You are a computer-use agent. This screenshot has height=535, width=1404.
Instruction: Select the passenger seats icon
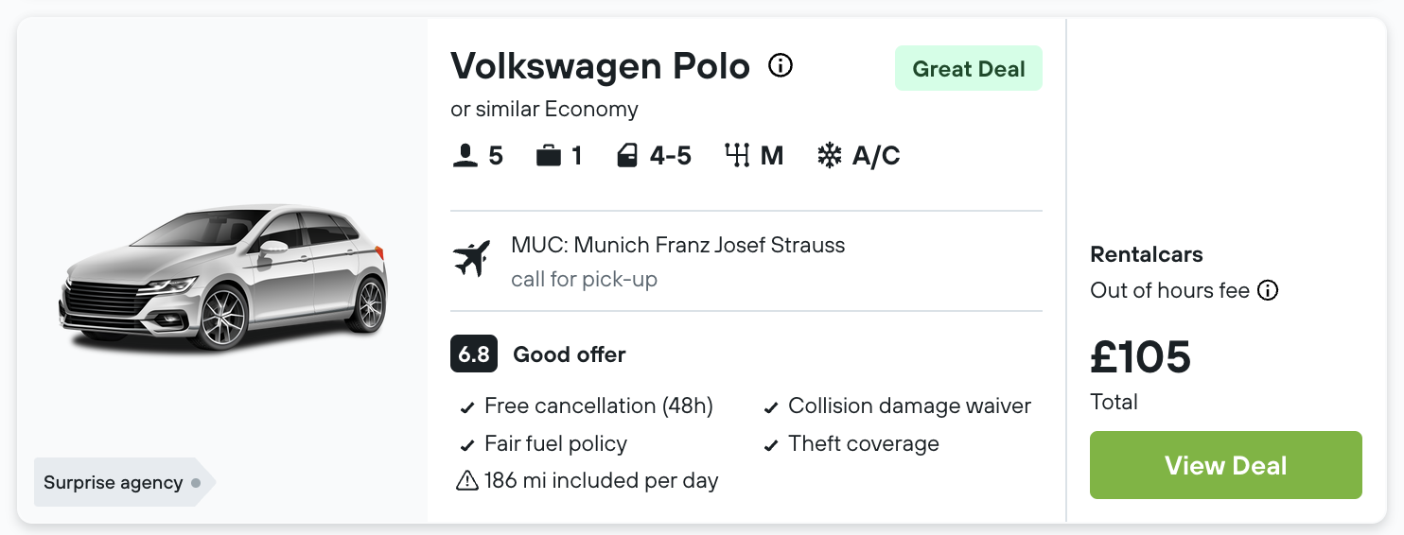(x=465, y=155)
